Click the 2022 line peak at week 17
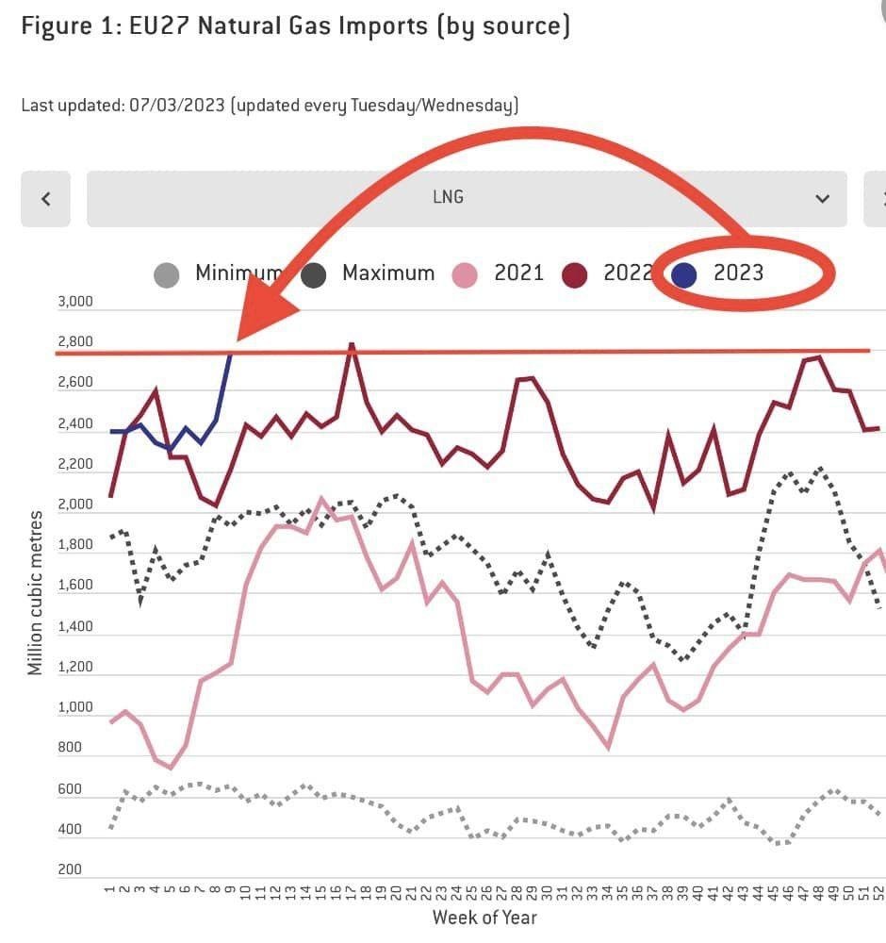This screenshot has width=886, height=943. [x=352, y=345]
